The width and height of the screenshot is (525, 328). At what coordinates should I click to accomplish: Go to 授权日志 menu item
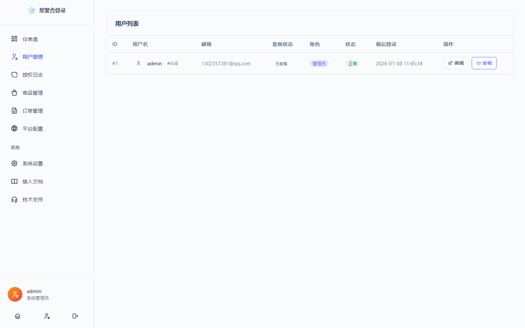pos(33,75)
